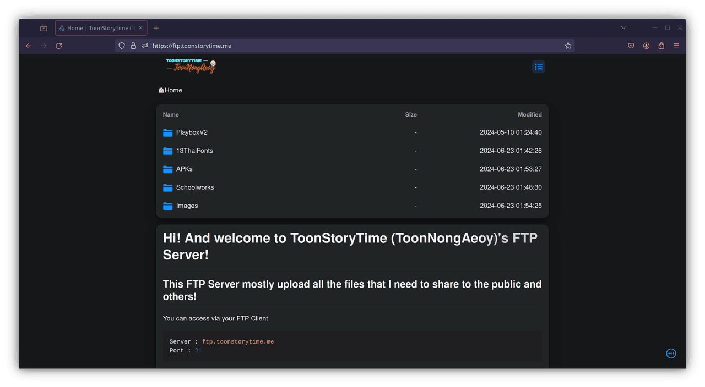Go back to the previous page
The image size is (705, 387).
(29, 46)
